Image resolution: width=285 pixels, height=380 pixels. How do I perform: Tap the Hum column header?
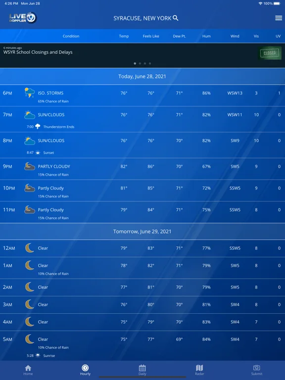(206, 36)
